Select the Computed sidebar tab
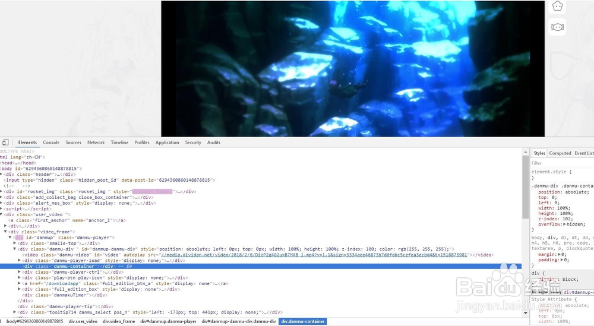This screenshot has height=326, width=594. click(560, 153)
